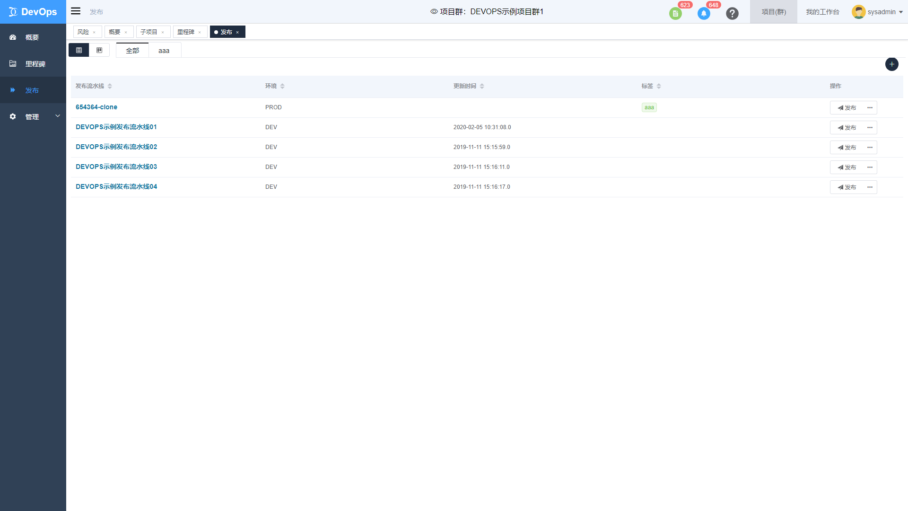
Task: Toggle '概要' left sidebar section
Action: (33, 37)
